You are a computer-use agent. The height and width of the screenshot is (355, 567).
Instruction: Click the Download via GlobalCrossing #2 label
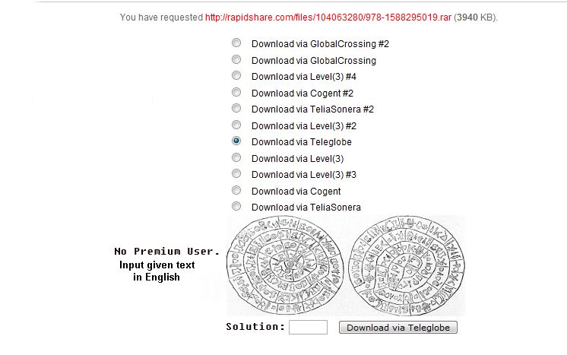click(320, 44)
